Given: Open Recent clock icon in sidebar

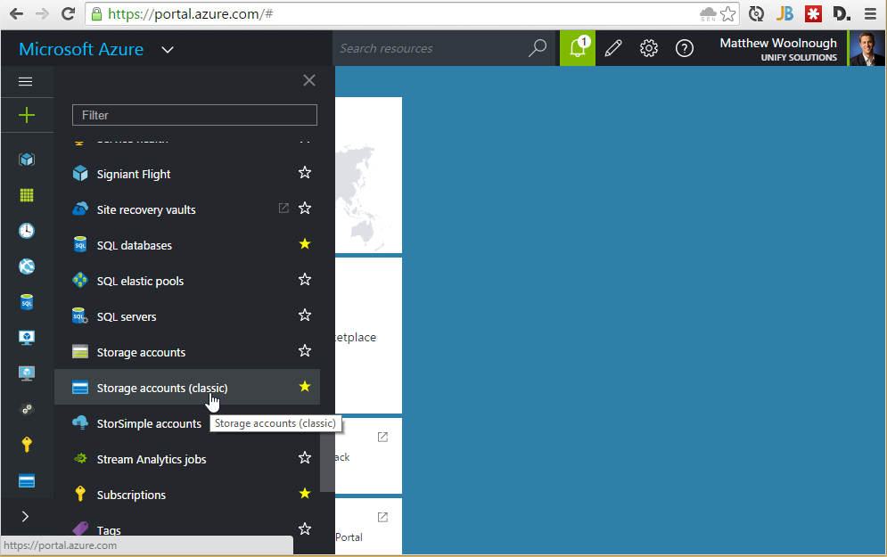Looking at the screenshot, I should point(27,231).
